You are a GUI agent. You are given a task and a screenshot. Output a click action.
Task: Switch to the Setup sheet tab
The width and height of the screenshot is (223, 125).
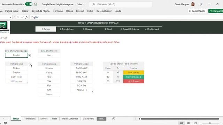[x=16, y=119]
